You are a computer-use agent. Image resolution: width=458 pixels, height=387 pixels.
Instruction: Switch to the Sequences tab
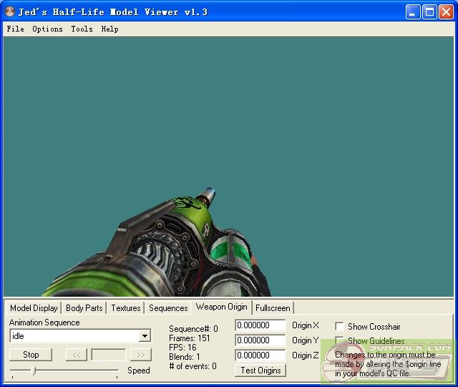(168, 308)
